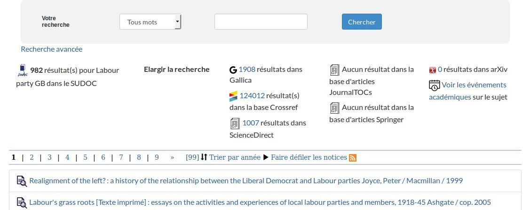The height and width of the screenshot is (210, 530).
Task: Click the Gallica G logo icon
Action: [233, 70]
